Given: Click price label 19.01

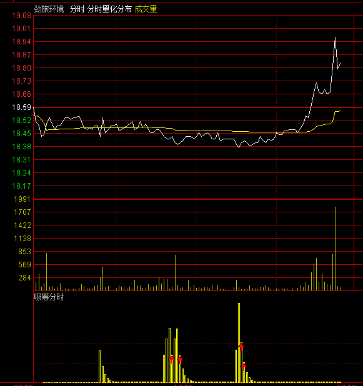Looking at the screenshot, I should point(22,29).
